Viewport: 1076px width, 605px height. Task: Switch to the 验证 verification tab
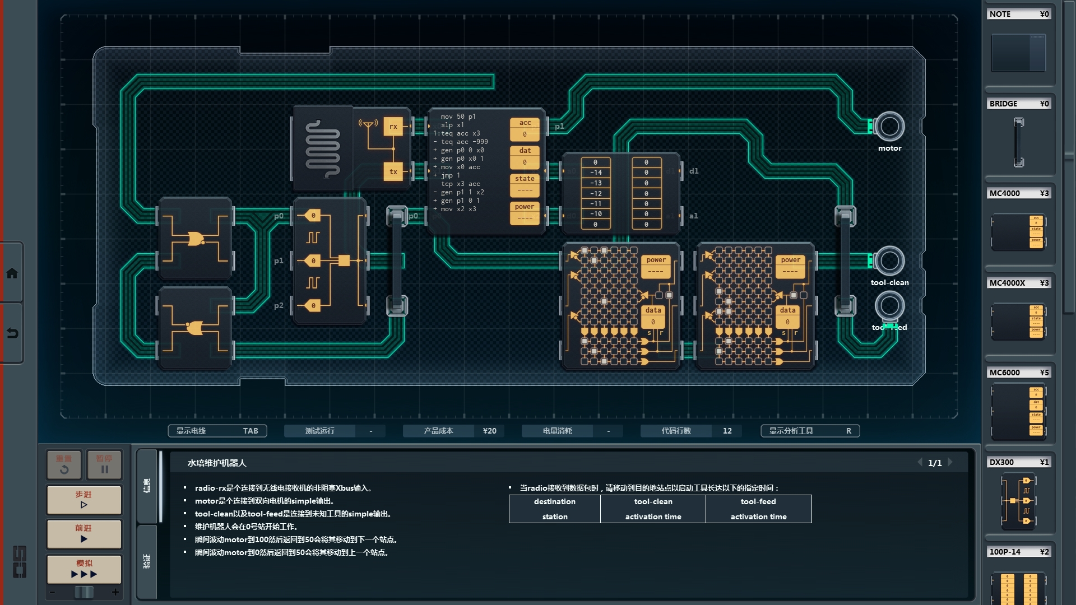[x=147, y=561]
